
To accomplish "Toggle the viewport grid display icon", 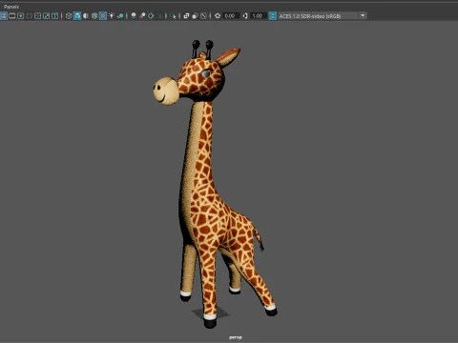I will point(4,15).
